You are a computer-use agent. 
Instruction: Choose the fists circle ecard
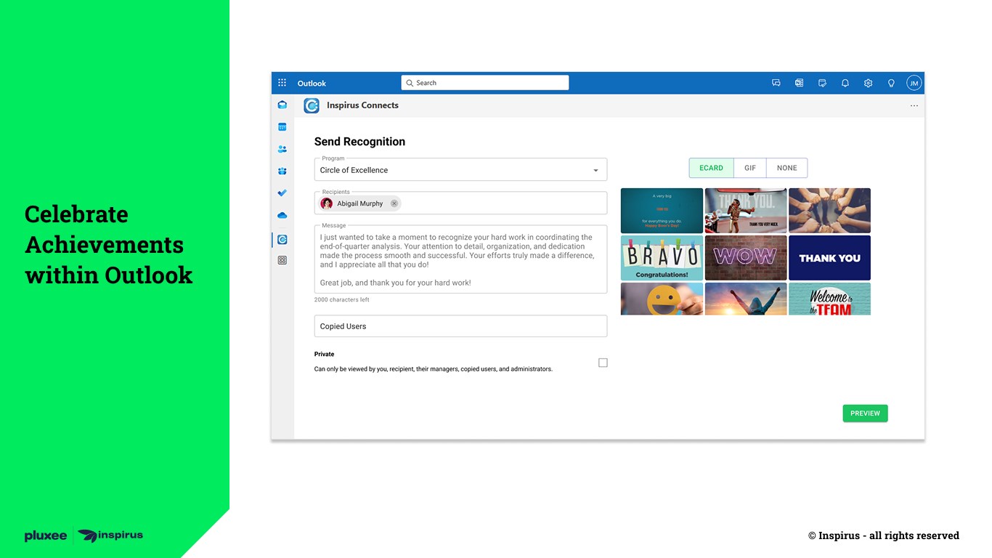point(829,211)
